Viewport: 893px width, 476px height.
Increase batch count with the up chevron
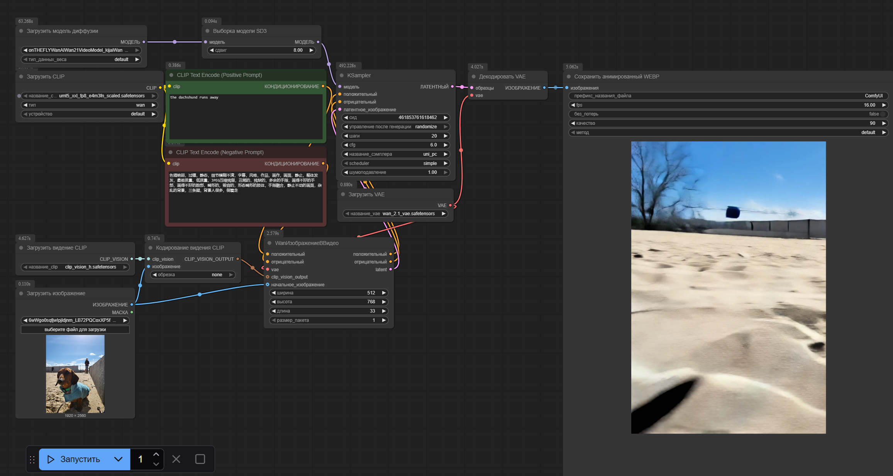[156, 454]
